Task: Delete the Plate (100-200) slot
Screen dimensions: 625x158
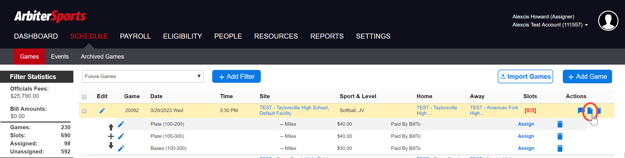Action: click(x=560, y=124)
